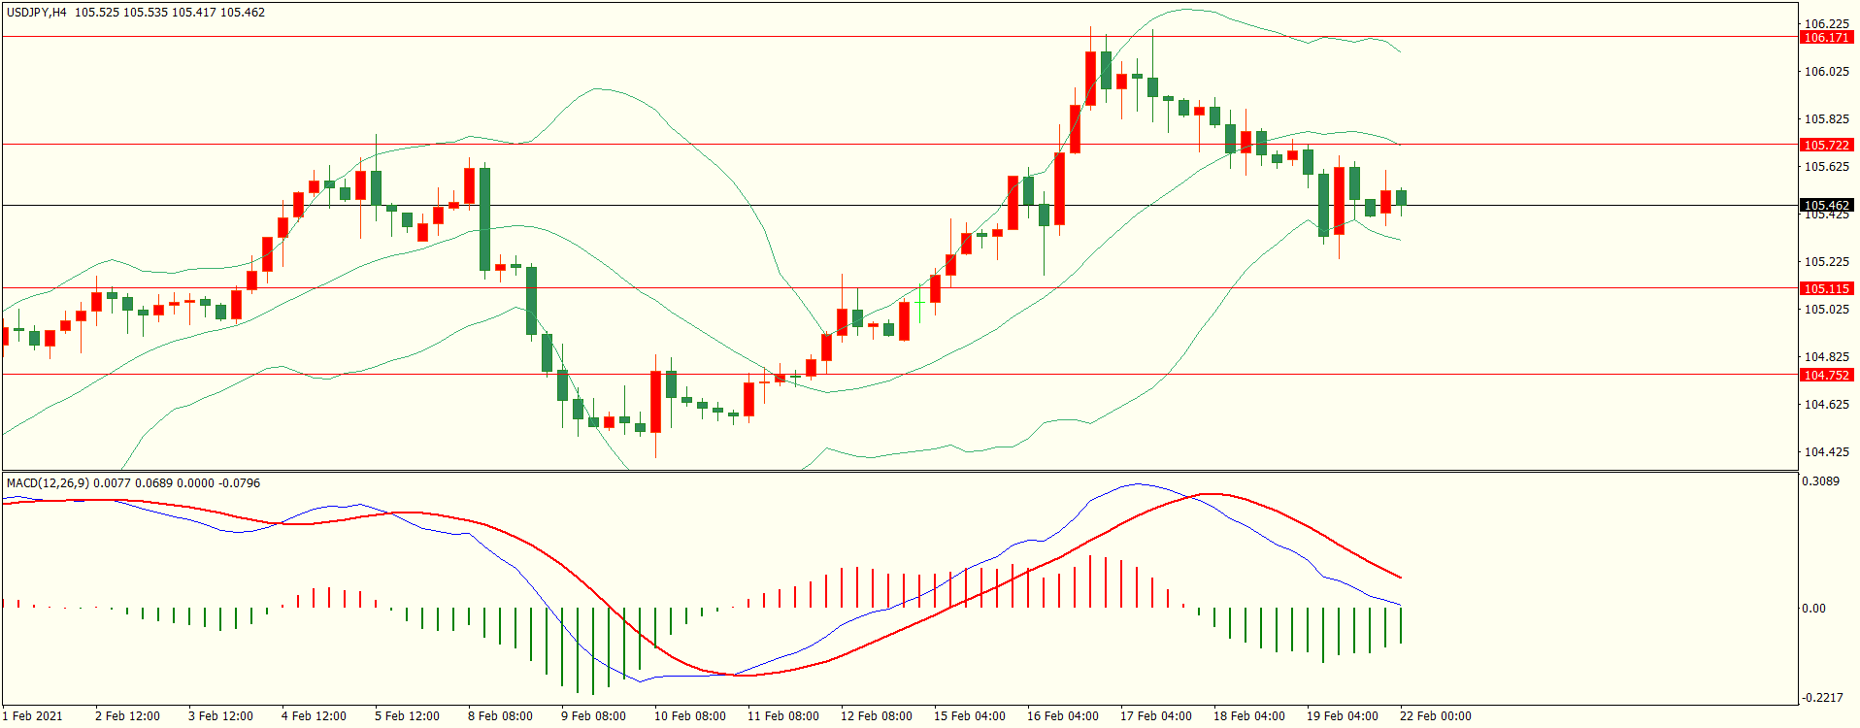This screenshot has width=1860, height=728.
Task: Click the black 105.462 current price tag
Action: [1825, 206]
